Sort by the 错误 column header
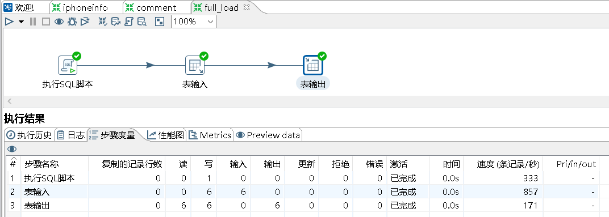The image size is (609, 217). tap(369, 164)
